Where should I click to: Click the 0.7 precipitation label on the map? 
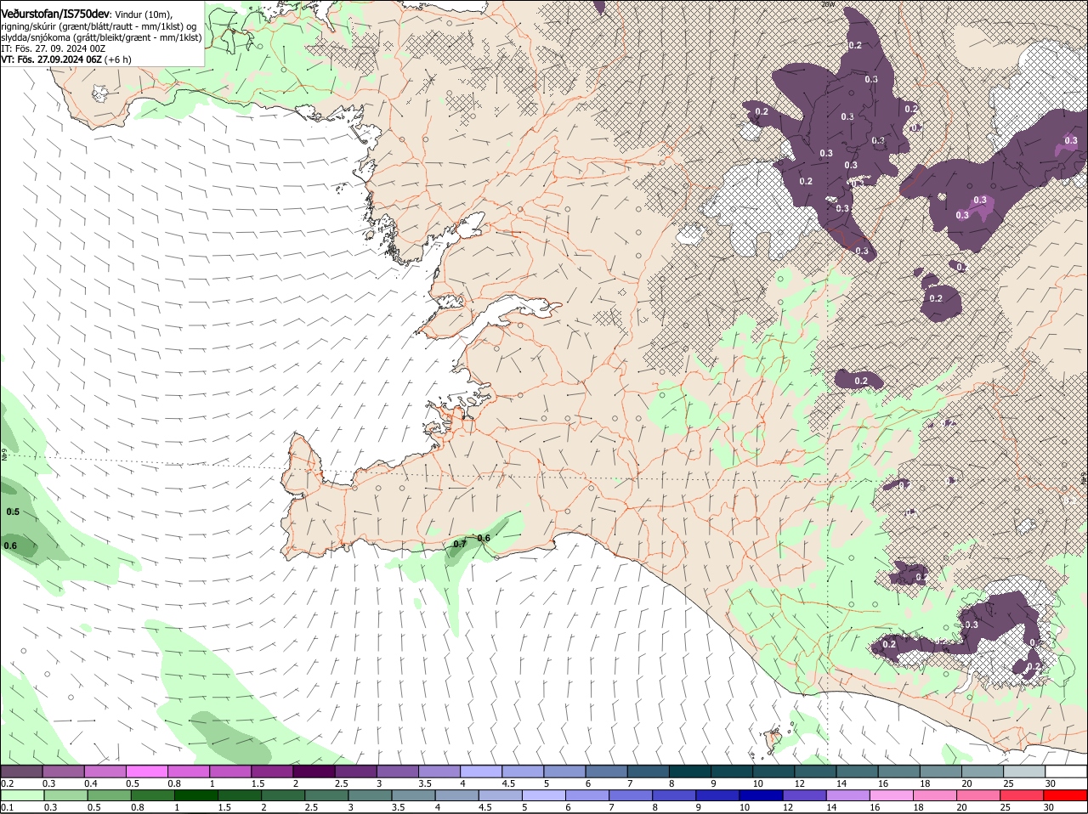(x=460, y=544)
